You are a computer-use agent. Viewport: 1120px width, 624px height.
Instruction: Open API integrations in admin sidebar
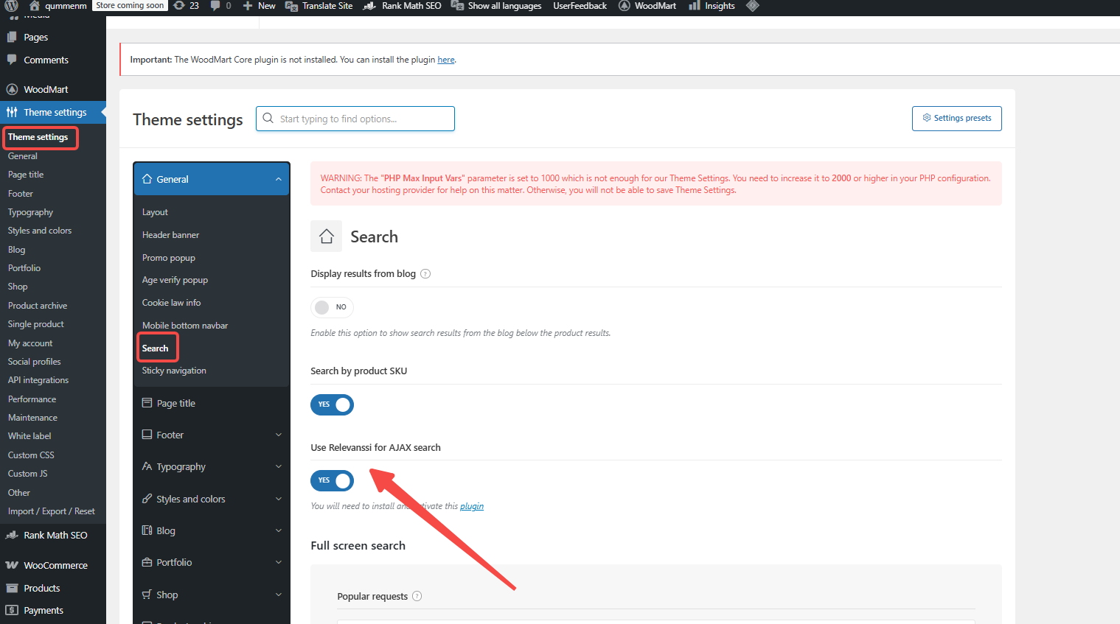coord(38,380)
